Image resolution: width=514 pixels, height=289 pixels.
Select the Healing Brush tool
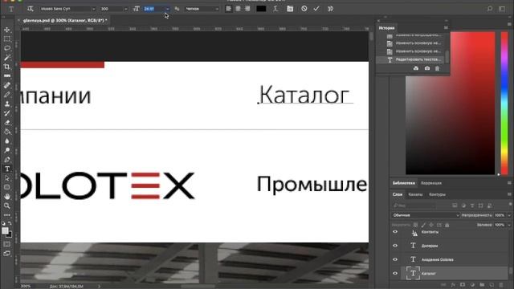7,86
